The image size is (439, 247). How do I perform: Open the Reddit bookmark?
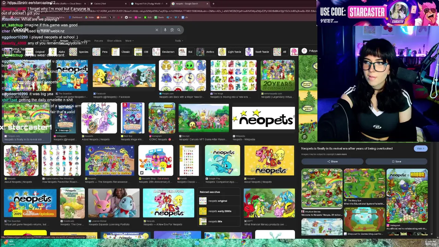tap(102, 17)
